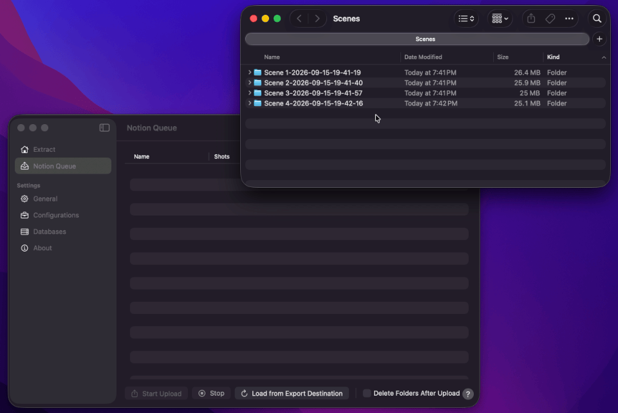The width and height of the screenshot is (618, 413).
Task: Click the 25.1 MB size cell
Action: (527, 103)
